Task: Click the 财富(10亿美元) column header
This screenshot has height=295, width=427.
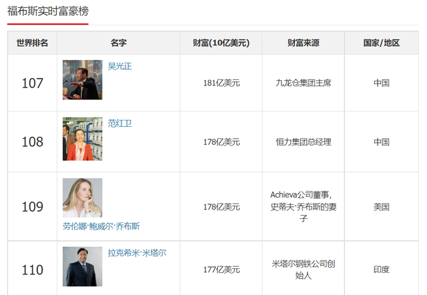Action: (221, 43)
